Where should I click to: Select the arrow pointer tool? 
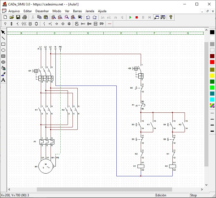tap(3, 32)
